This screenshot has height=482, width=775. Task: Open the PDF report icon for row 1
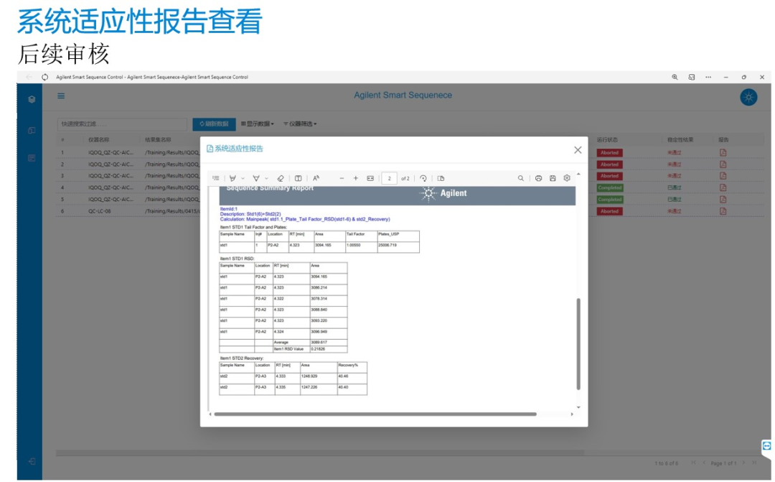pyautogui.click(x=723, y=152)
